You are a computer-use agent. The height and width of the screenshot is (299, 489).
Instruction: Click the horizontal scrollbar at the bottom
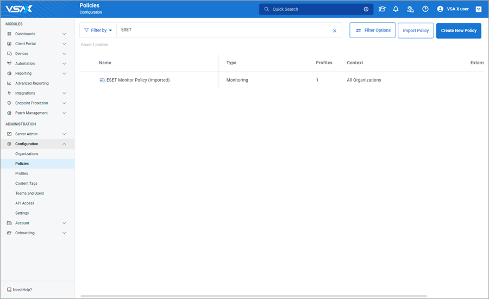click(253, 296)
